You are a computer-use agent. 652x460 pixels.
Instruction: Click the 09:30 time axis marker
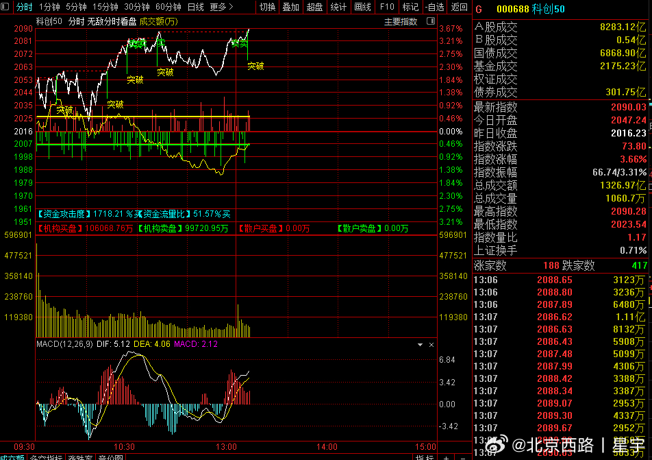pos(24,447)
